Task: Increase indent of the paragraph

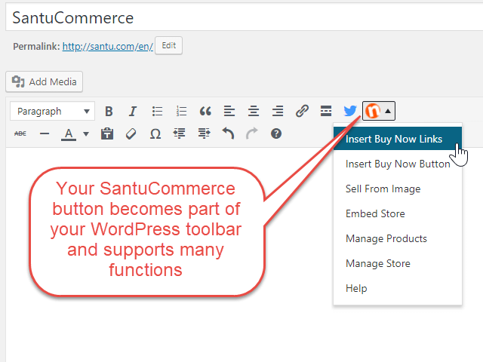Action: point(204,133)
